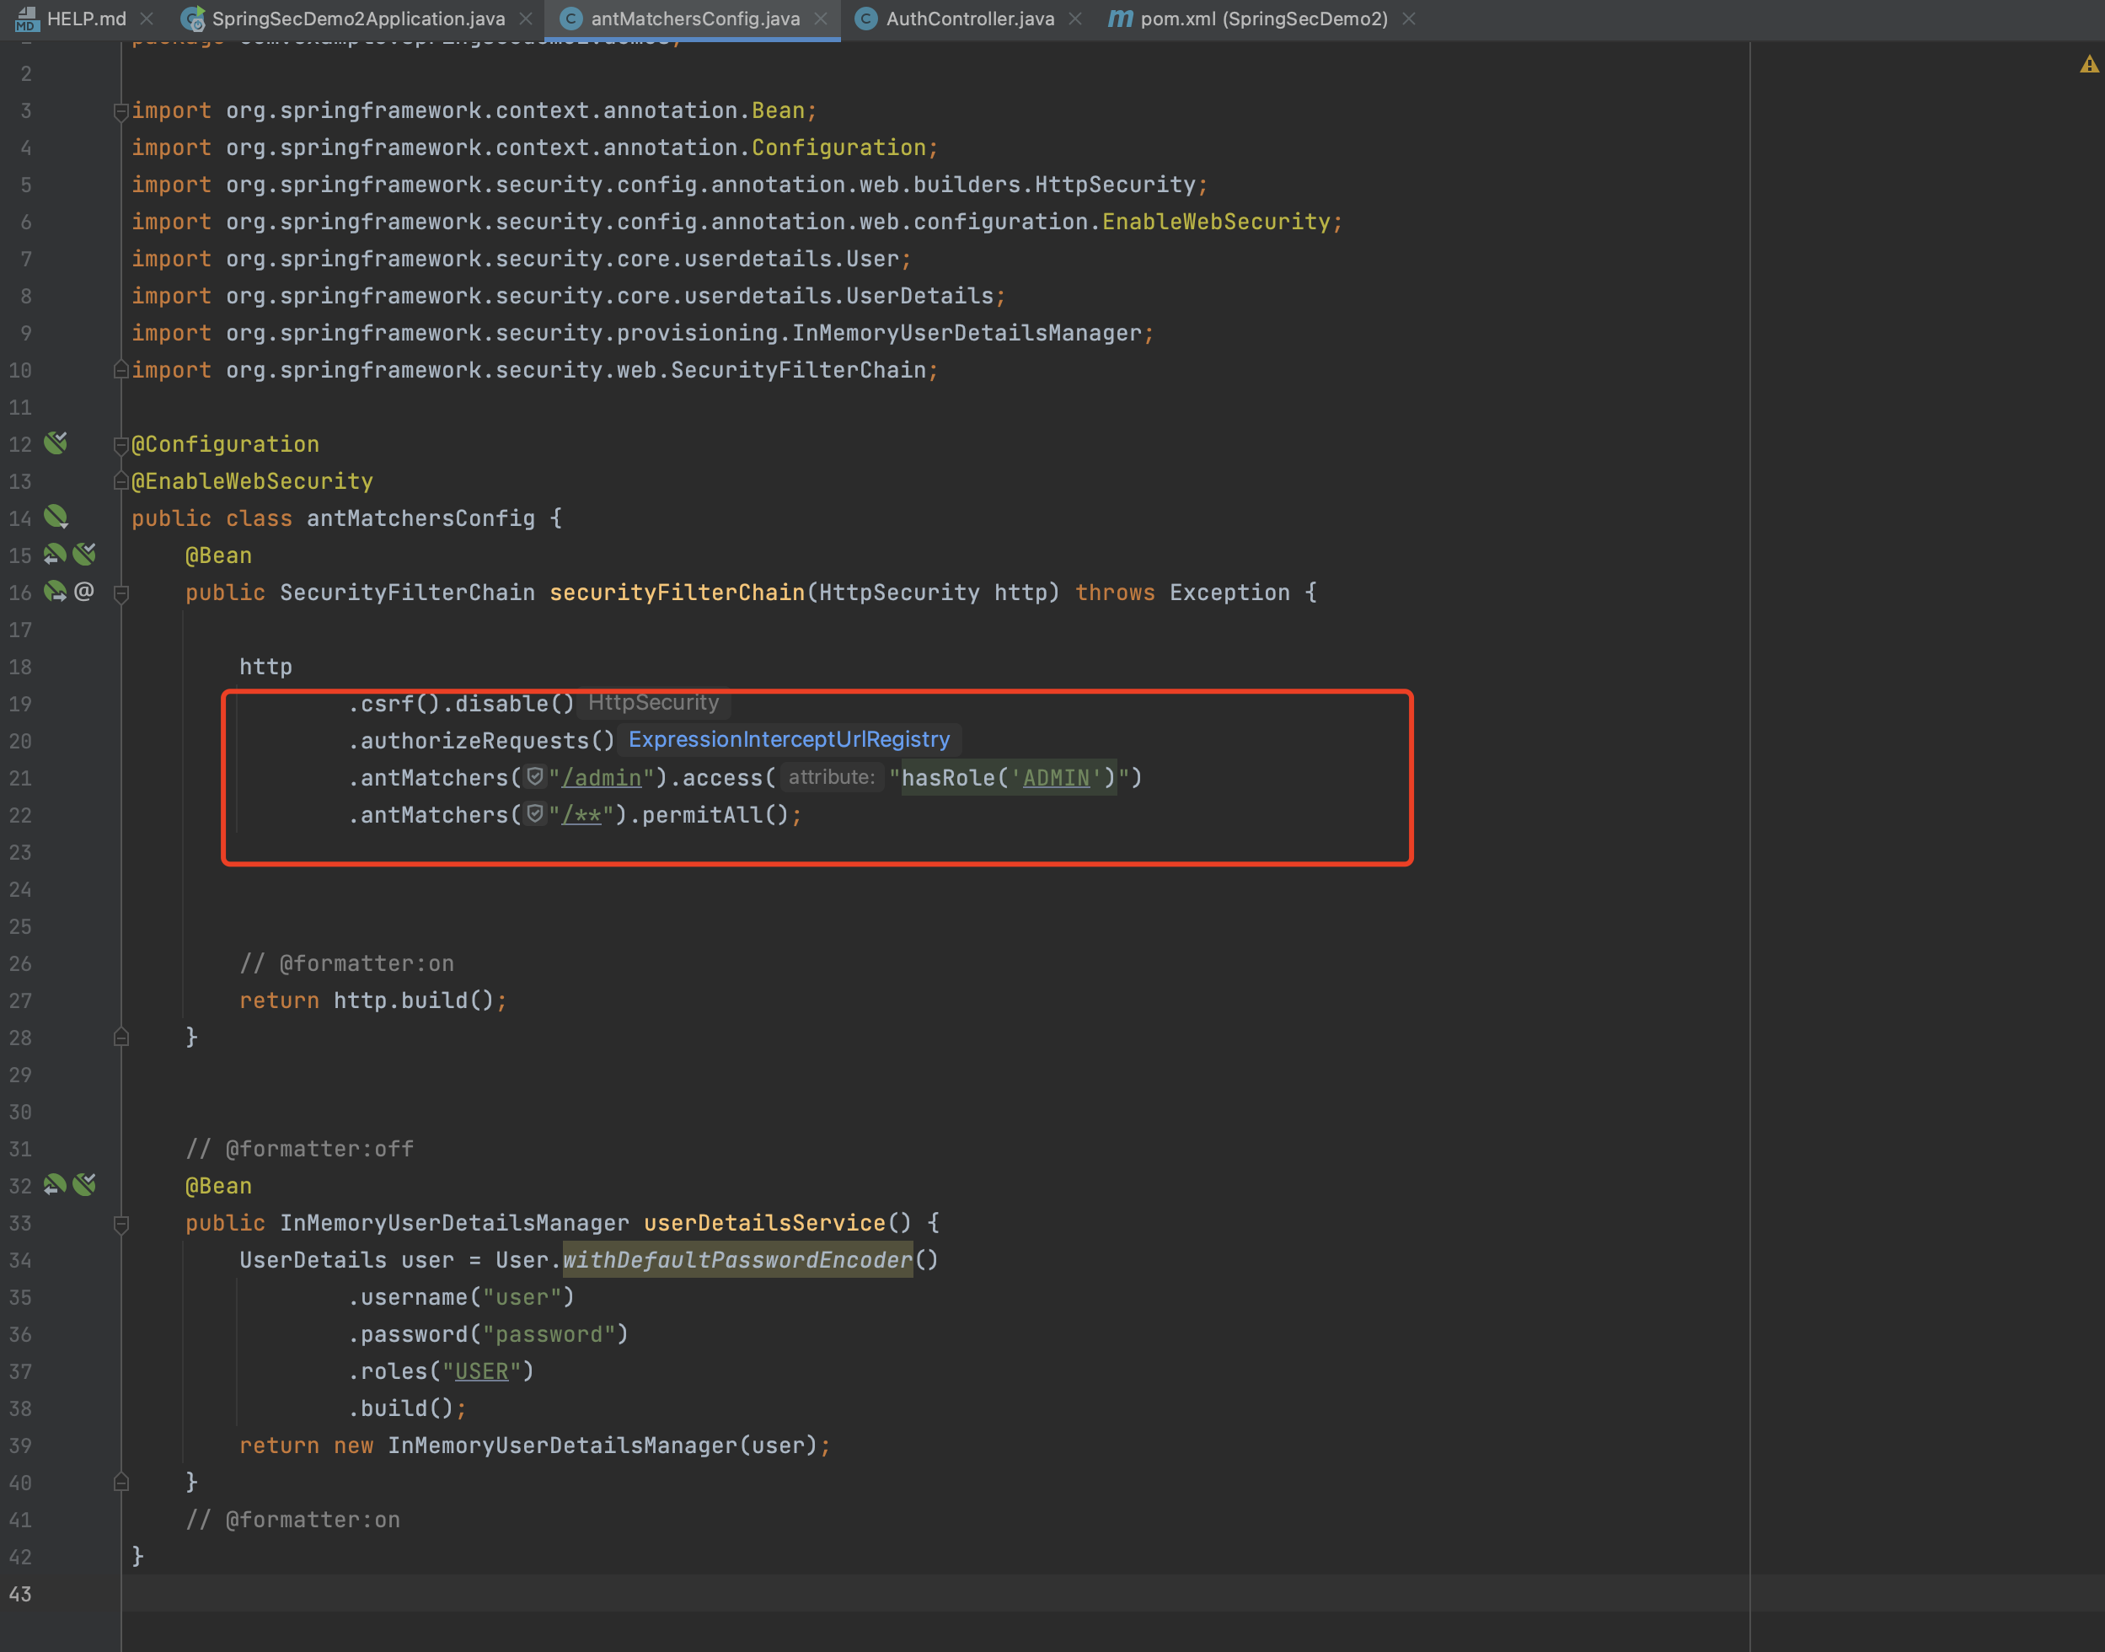Viewport: 2105px width, 1652px height.
Task: Click the Spring bean icon on line 14
Action: [x=56, y=517]
